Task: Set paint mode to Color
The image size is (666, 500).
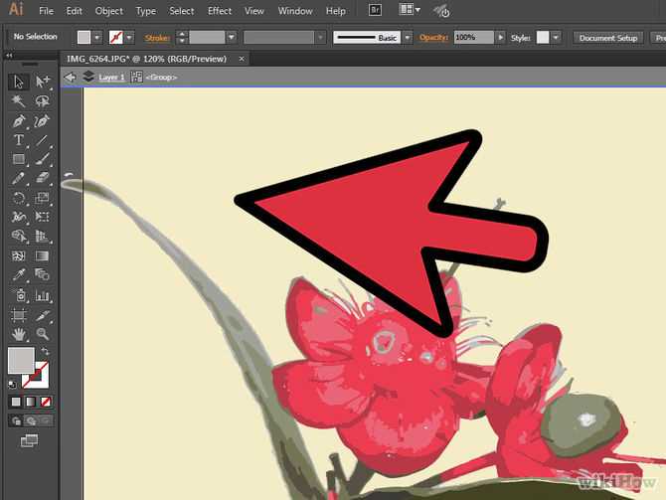Action: [16, 402]
